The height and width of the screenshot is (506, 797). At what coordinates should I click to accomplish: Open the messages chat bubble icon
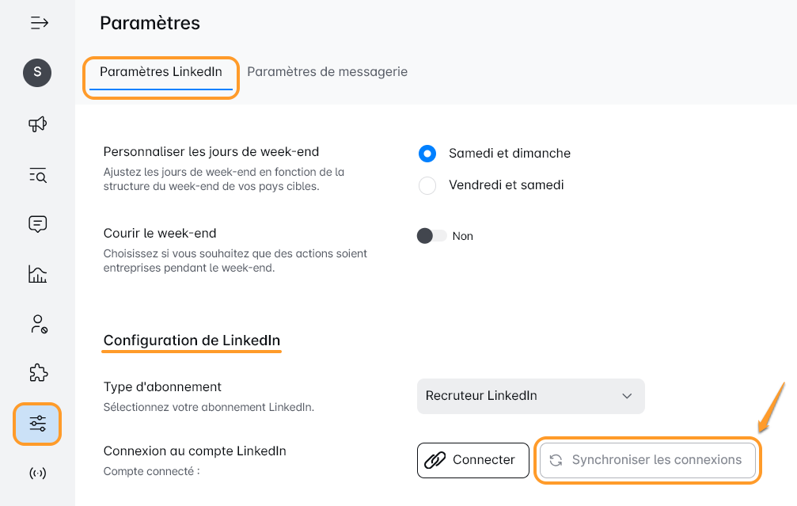tap(37, 224)
